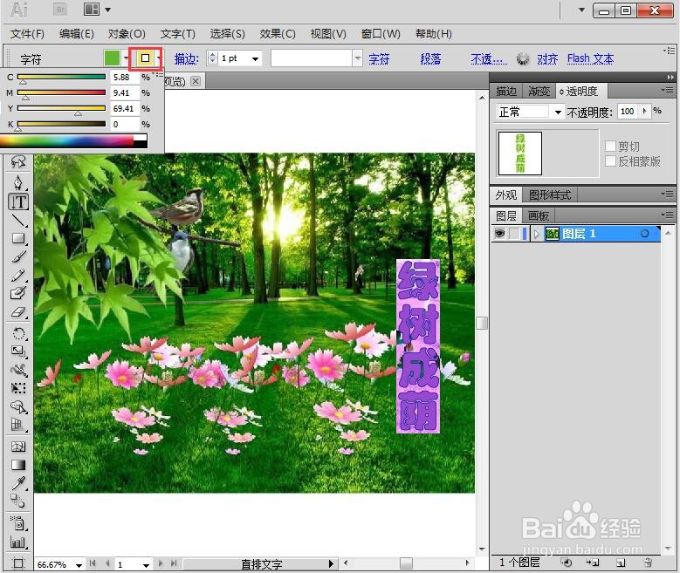Image resolution: width=680 pixels, height=573 pixels.
Task: Select the Blend tool
Action: 18,501
